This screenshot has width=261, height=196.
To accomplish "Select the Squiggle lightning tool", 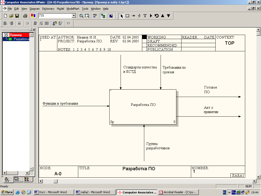I will [139, 16].
